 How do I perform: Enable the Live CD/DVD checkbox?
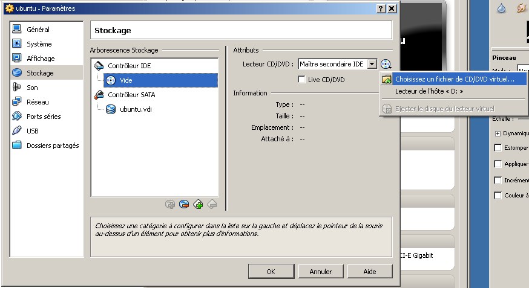click(301, 80)
